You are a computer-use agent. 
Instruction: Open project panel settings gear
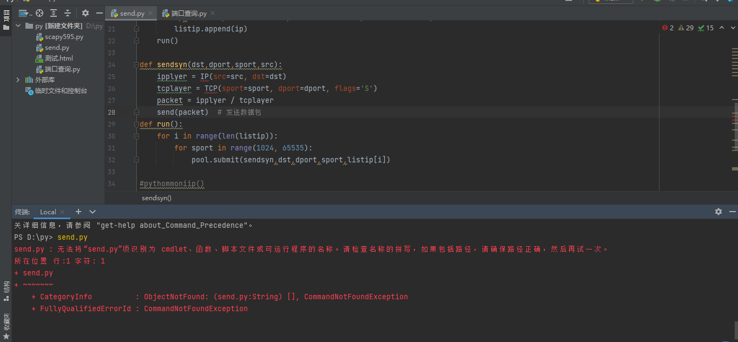point(85,13)
